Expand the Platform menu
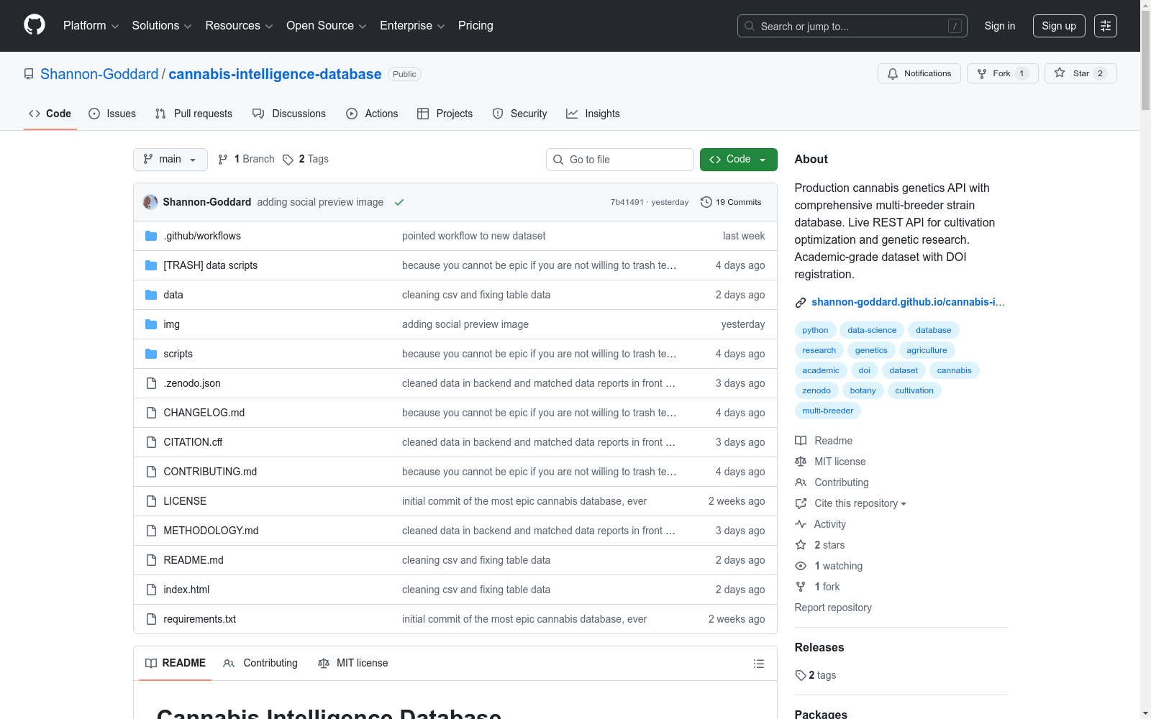Image resolution: width=1151 pixels, height=719 pixels. click(91, 26)
